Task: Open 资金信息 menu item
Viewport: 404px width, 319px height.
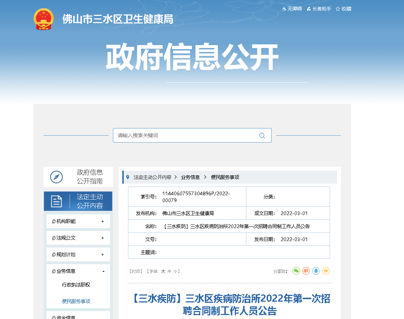Action: (66, 317)
